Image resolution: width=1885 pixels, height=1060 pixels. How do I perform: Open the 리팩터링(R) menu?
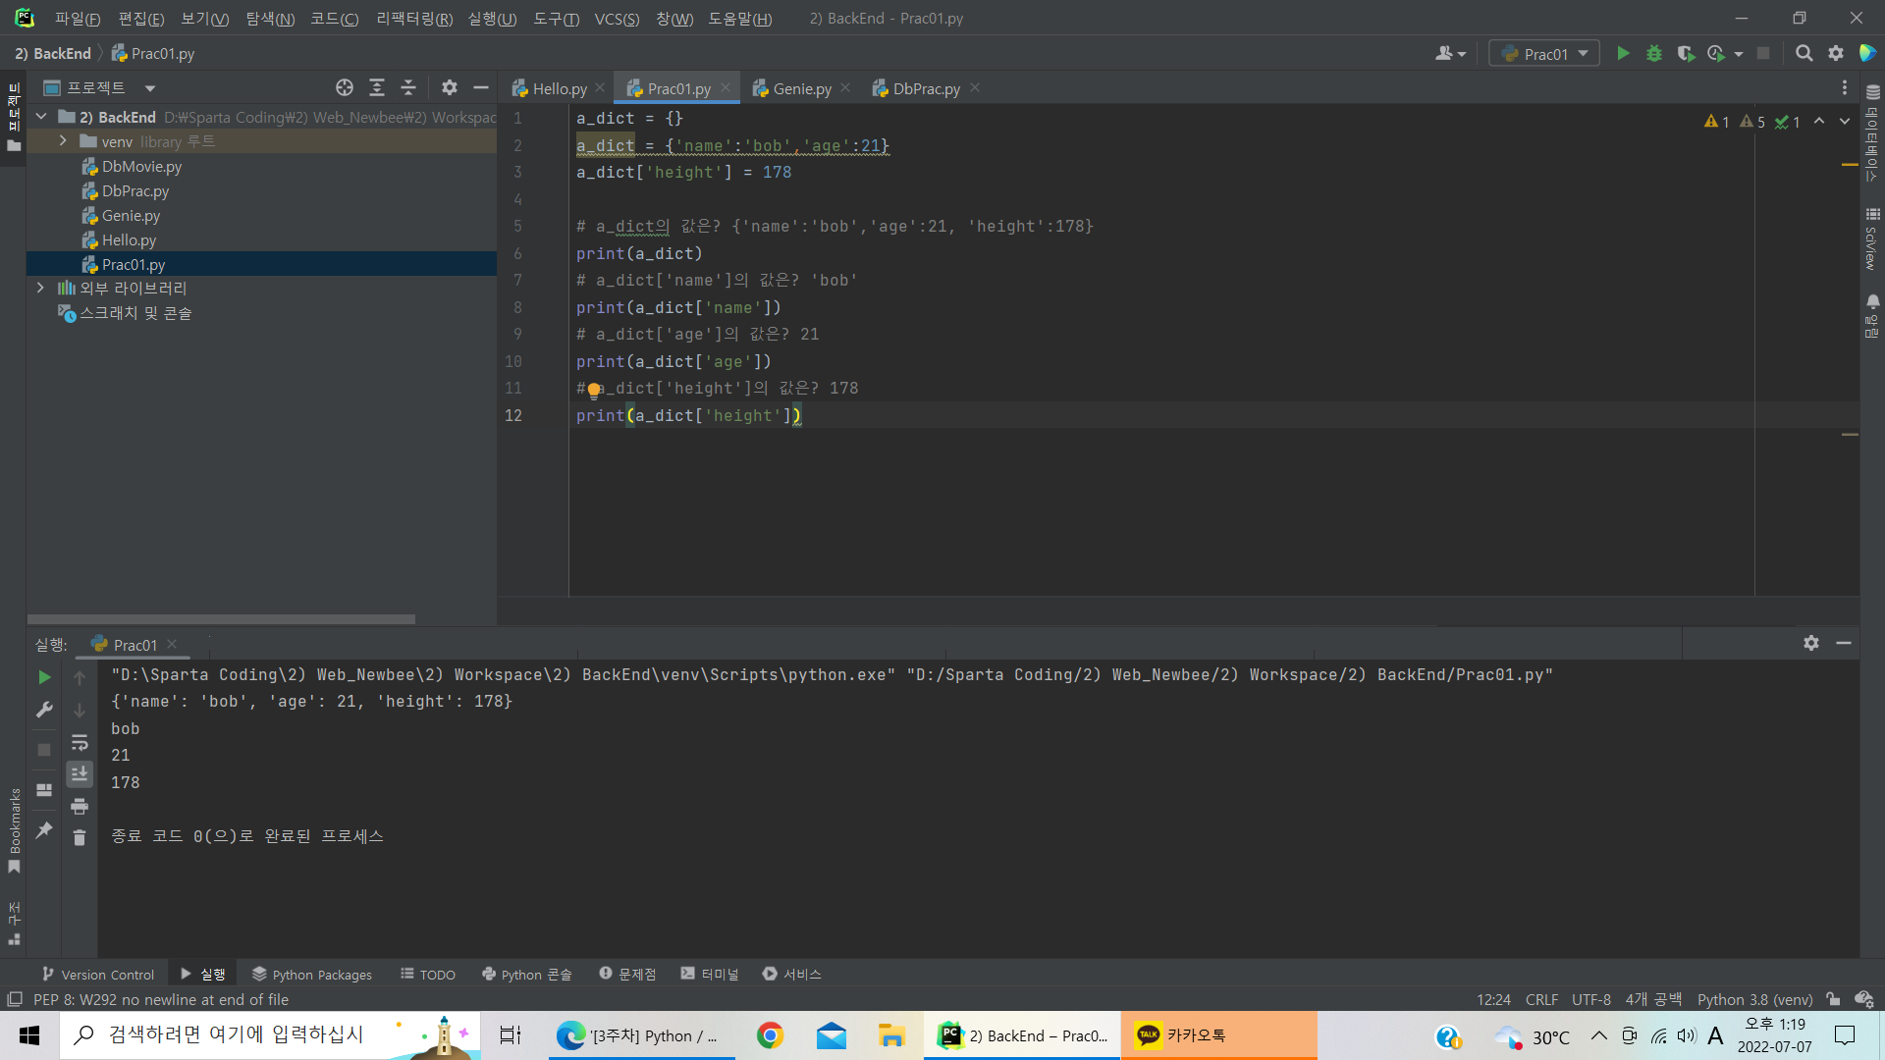tap(413, 19)
